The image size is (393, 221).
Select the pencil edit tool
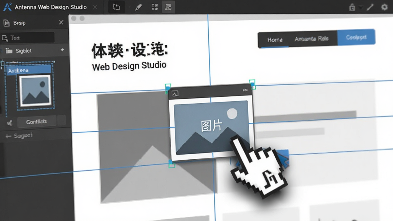click(x=138, y=7)
